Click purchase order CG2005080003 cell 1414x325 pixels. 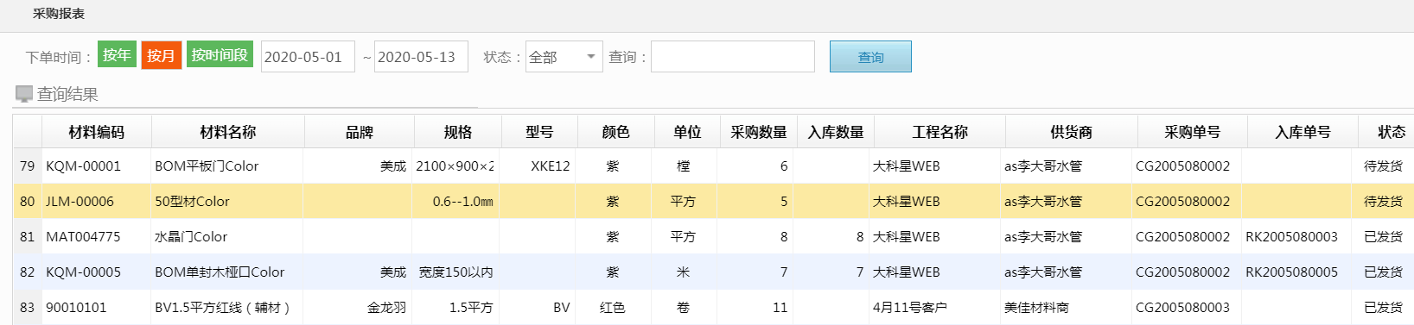pyautogui.click(x=1182, y=307)
